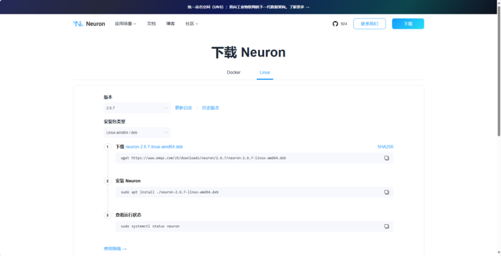Screen dimensions: 501x256
Task: Open the 使用指南 link
Action: tap(115, 249)
